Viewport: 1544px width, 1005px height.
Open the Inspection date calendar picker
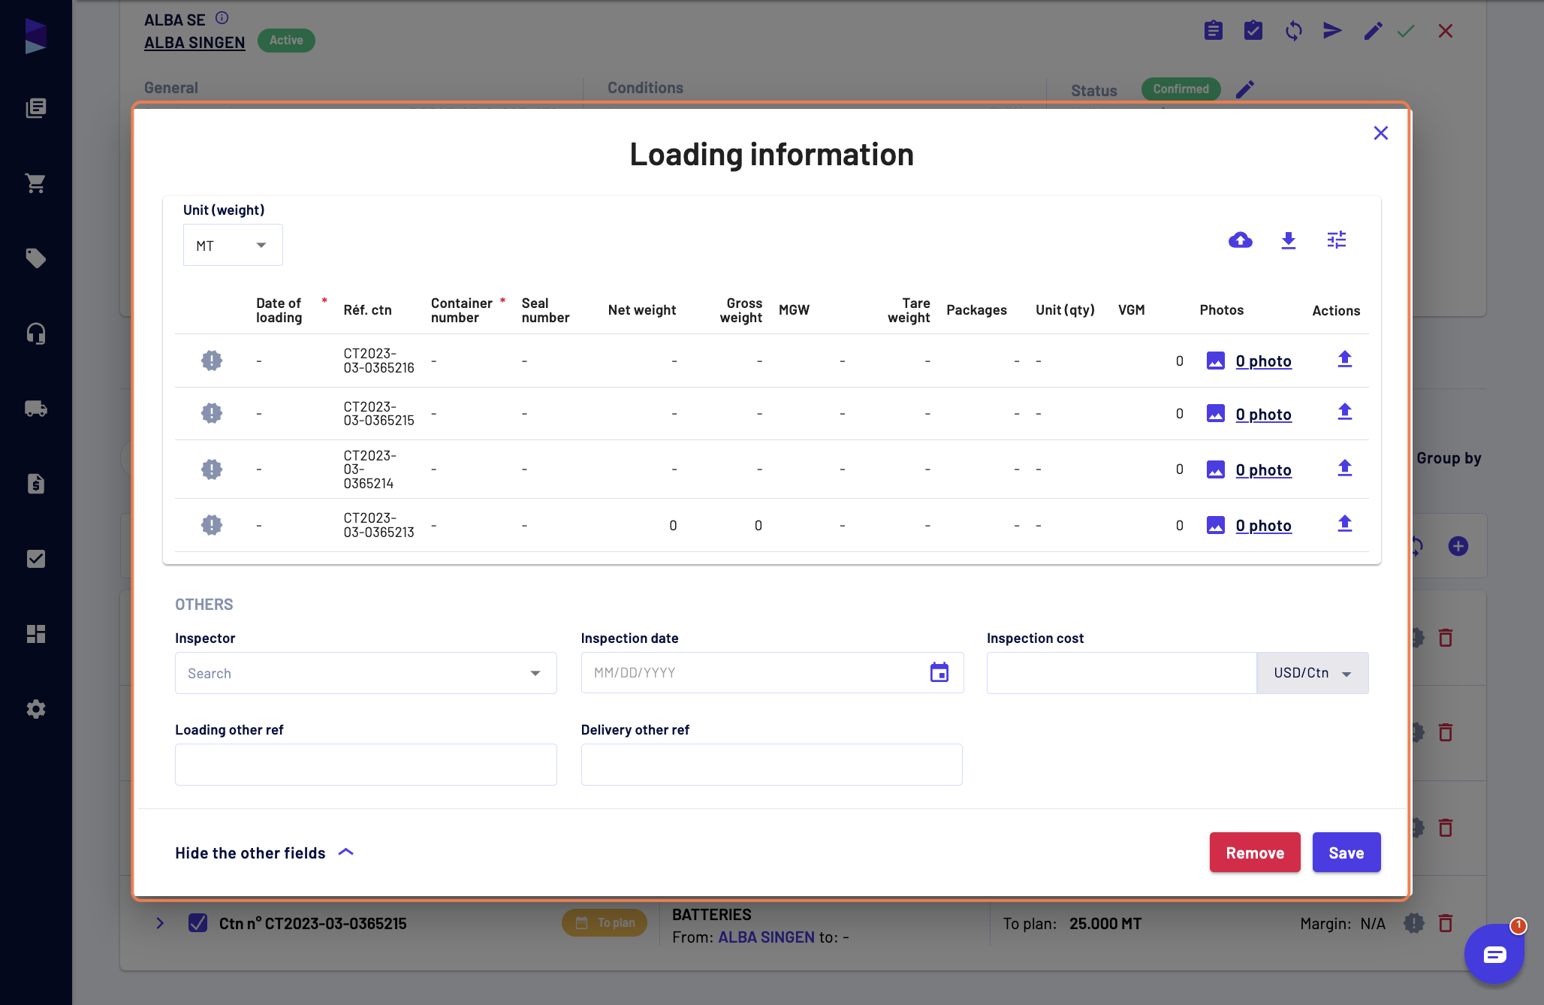pos(939,672)
